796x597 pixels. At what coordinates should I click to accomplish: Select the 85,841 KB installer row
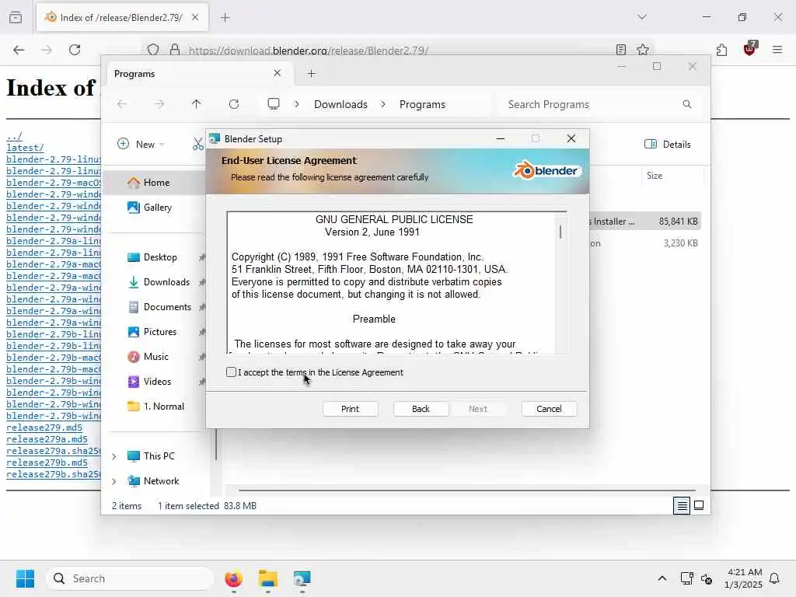tap(644, 222)
